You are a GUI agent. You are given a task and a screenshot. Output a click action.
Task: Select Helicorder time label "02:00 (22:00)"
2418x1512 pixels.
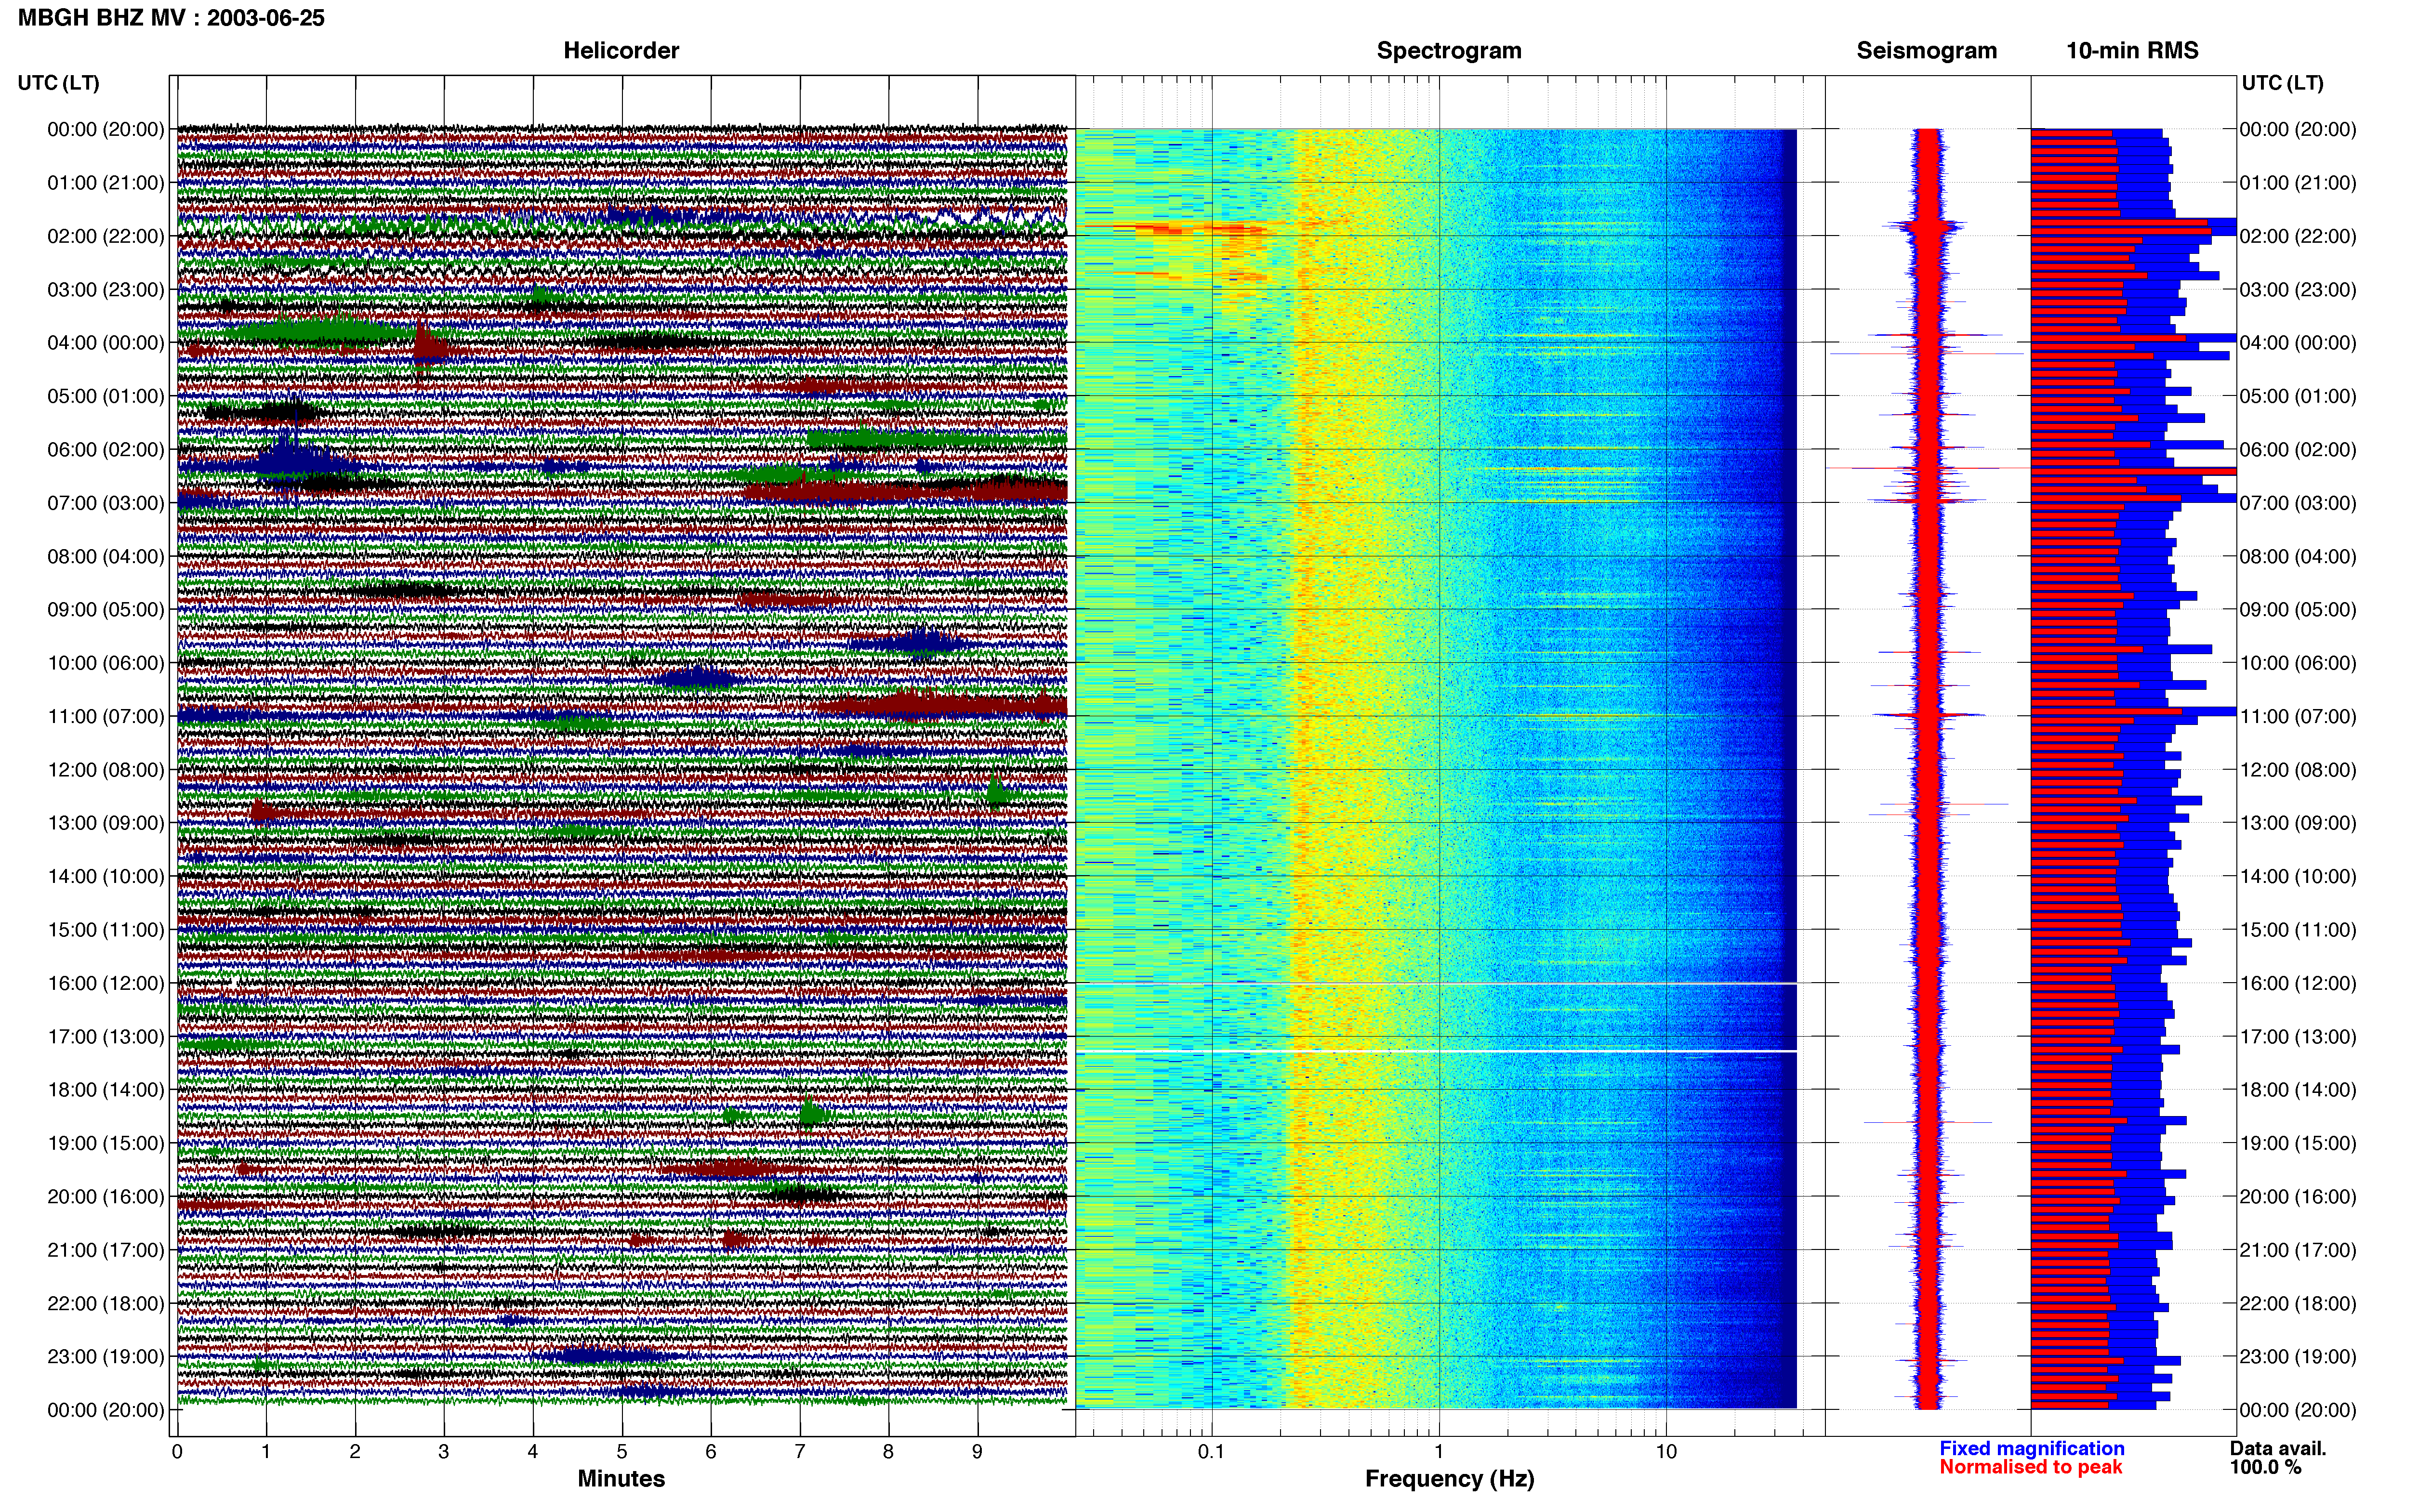tap(106, 236)
